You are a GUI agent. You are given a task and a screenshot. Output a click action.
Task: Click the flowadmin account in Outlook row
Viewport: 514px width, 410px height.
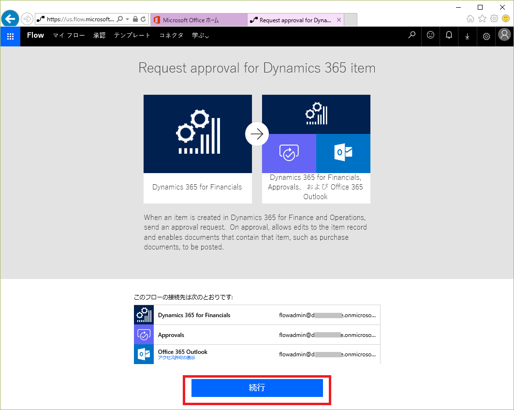327,354
